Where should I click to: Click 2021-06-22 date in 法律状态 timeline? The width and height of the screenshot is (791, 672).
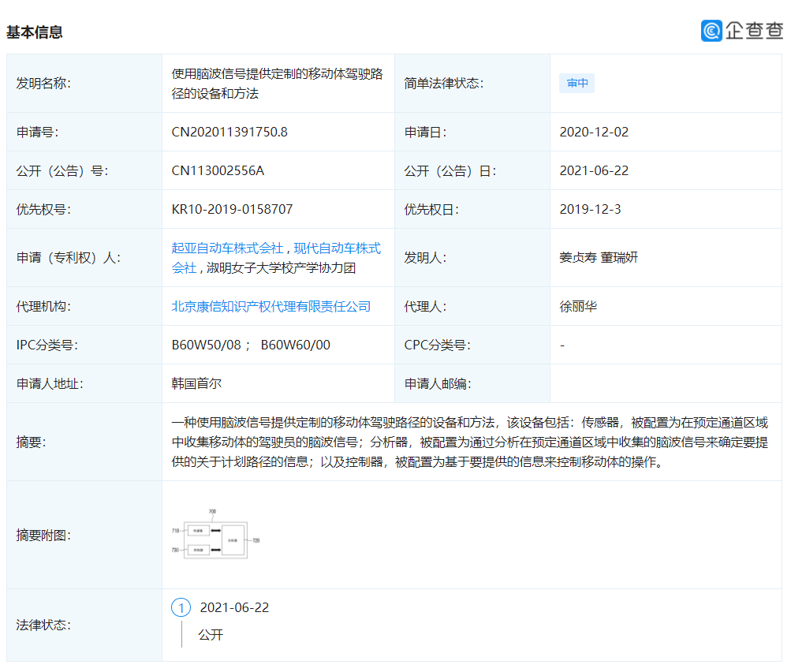(x=234, y=608)
